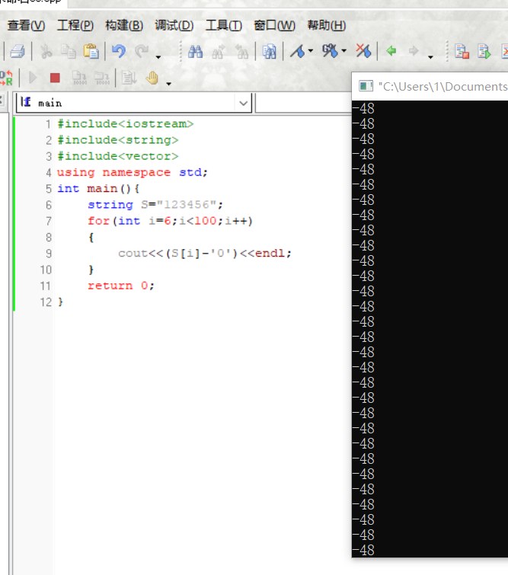This screenshot has width=508, height=575.
Task: Click the first binary 10101 document icon
Action: 79,78
